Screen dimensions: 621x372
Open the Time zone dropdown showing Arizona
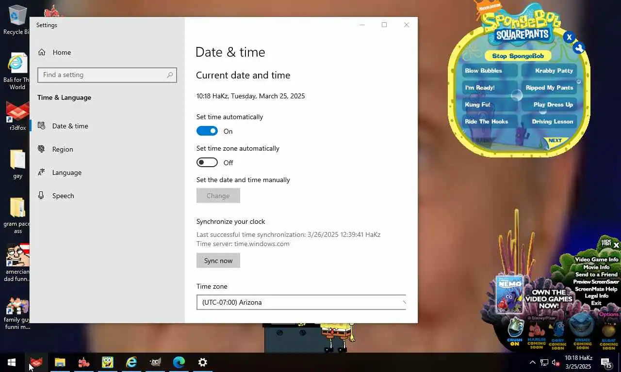pyautogui.click(x=301, y=302)
